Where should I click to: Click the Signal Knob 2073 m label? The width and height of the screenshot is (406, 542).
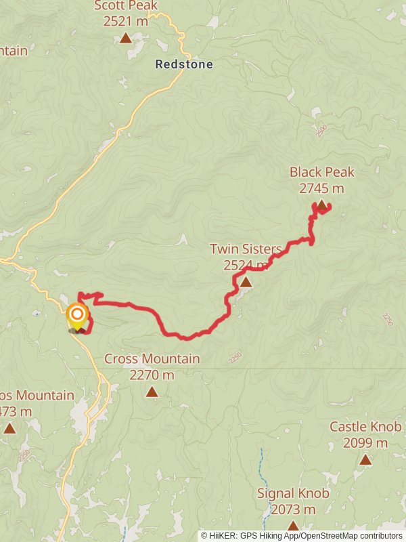293,501
